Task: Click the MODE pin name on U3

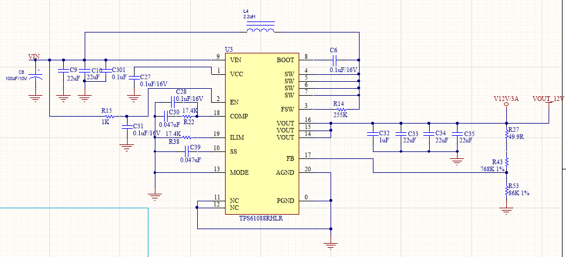Action: coord(240,172)
